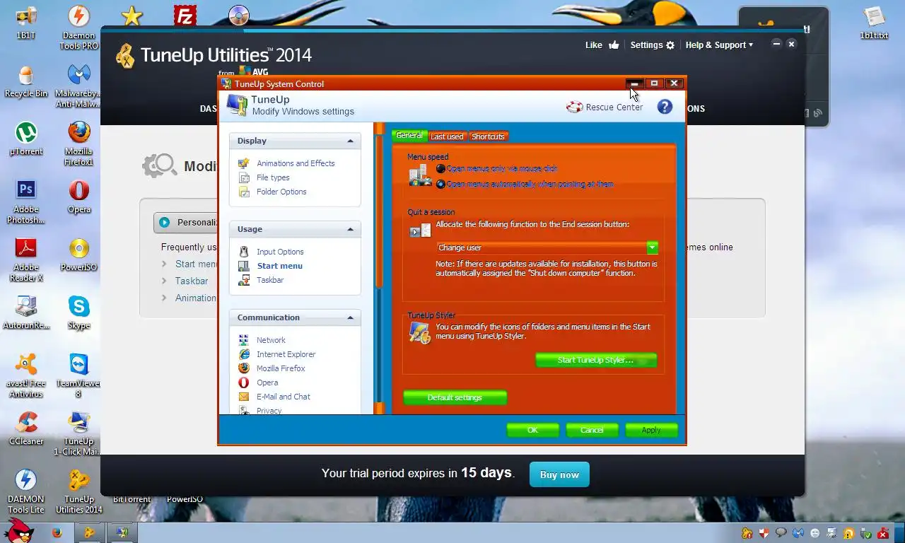This screenshot has width=905, height=543.
Task: Open Adobe Photoshop desktop icon
Action: (x=26, y=202)
